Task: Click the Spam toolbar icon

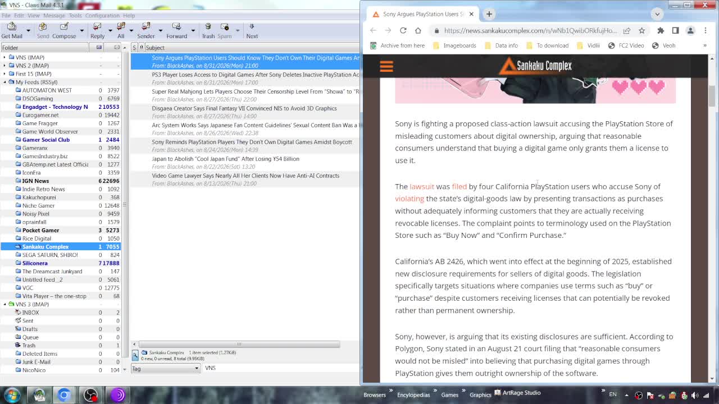Action: click(225, 27)
